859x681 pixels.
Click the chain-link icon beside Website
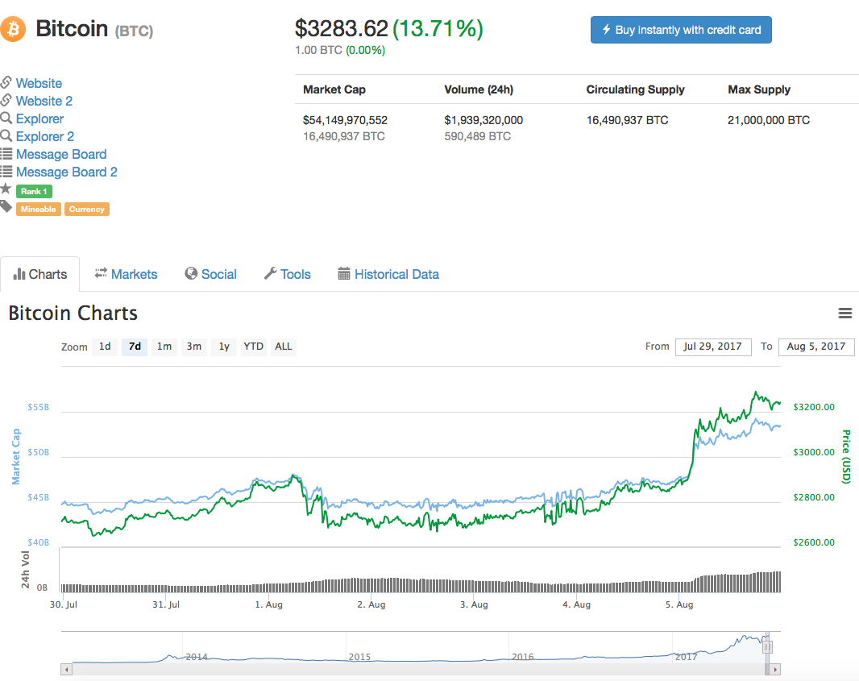click(x=6, y=83)
